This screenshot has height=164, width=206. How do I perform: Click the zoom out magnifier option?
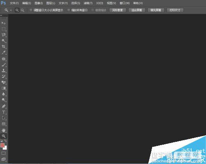click(22, 10)
